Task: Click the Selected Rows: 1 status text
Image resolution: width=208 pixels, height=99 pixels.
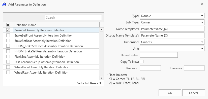Action: point(89,83)
